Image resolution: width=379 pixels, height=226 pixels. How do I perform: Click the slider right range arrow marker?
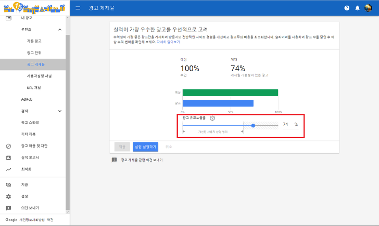[242, 131]
